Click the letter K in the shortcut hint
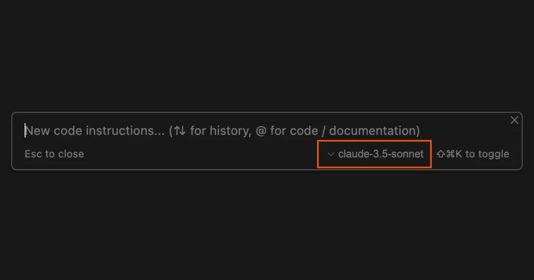Image resolution: width=534 pixels, height=280 pixels. pyautogui.click(x=459, y=154)
